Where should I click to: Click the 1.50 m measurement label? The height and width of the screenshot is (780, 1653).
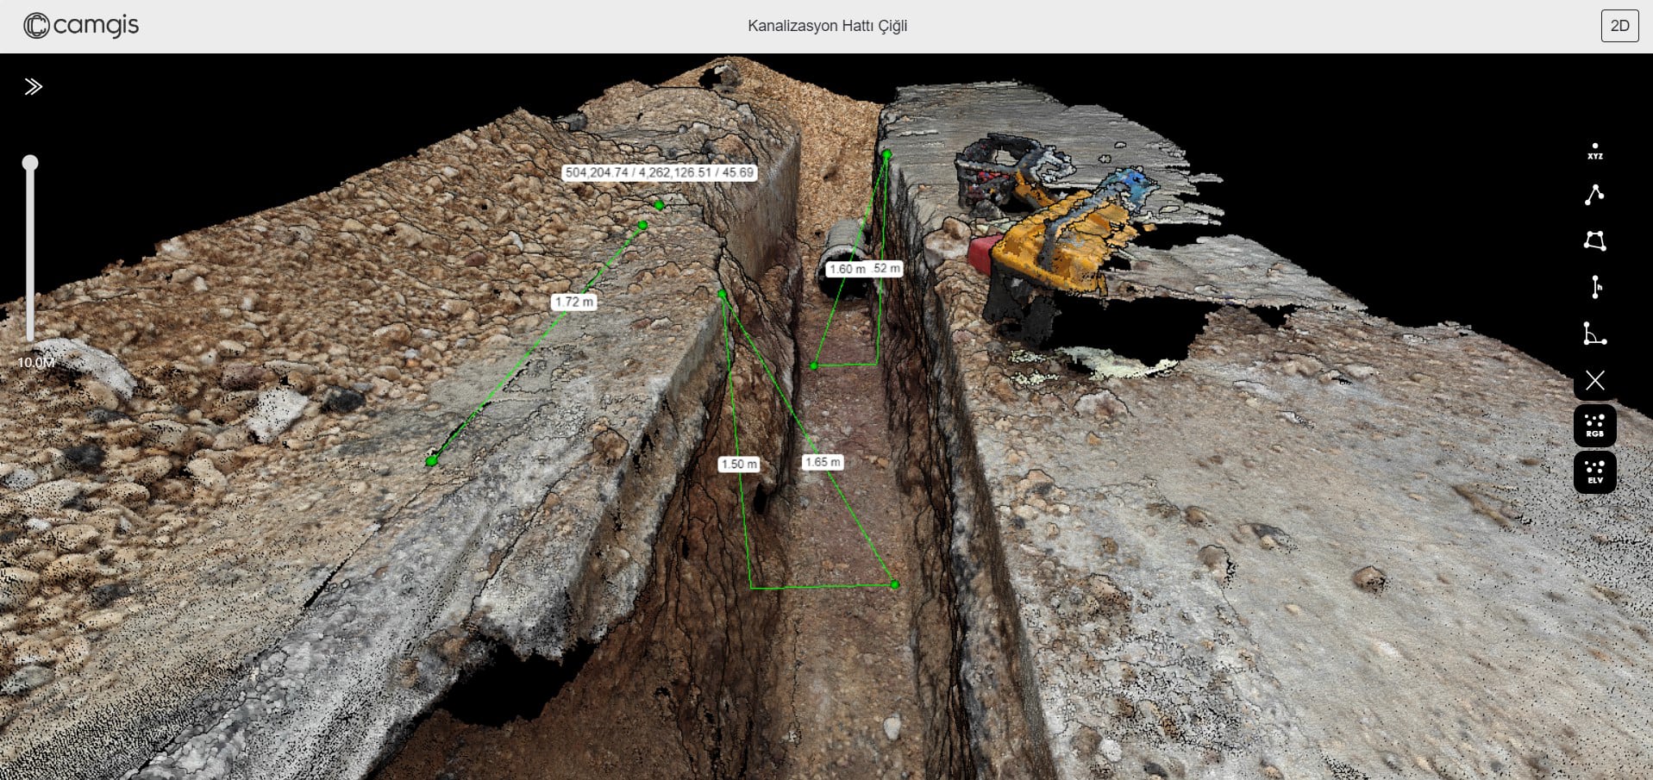click(x=739, y=464)
